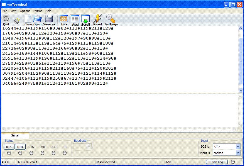
Task: Click the log indicator light beside Start Log
Action: click(233, 162)
